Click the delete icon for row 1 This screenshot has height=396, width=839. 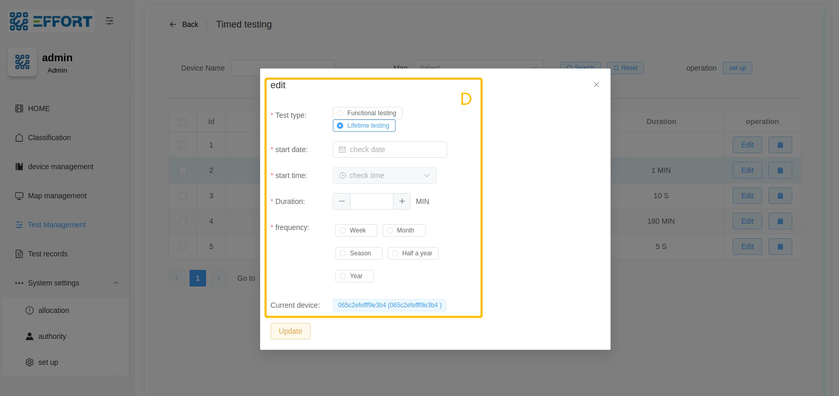780,145
